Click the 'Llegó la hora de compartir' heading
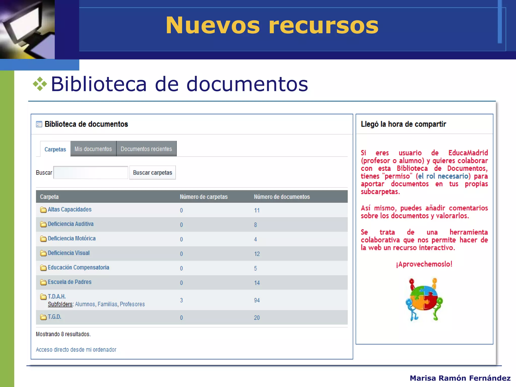 click(x=403, y=124)
